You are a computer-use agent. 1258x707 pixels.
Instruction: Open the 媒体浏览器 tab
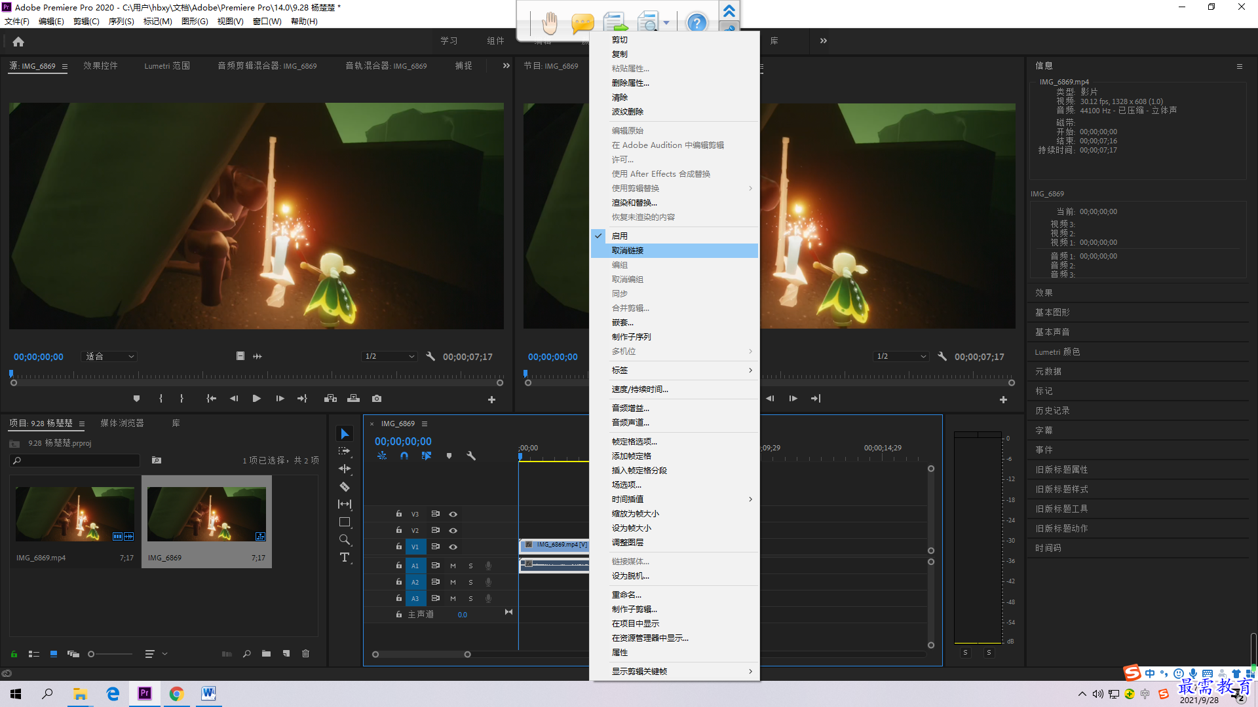point(122,424)
